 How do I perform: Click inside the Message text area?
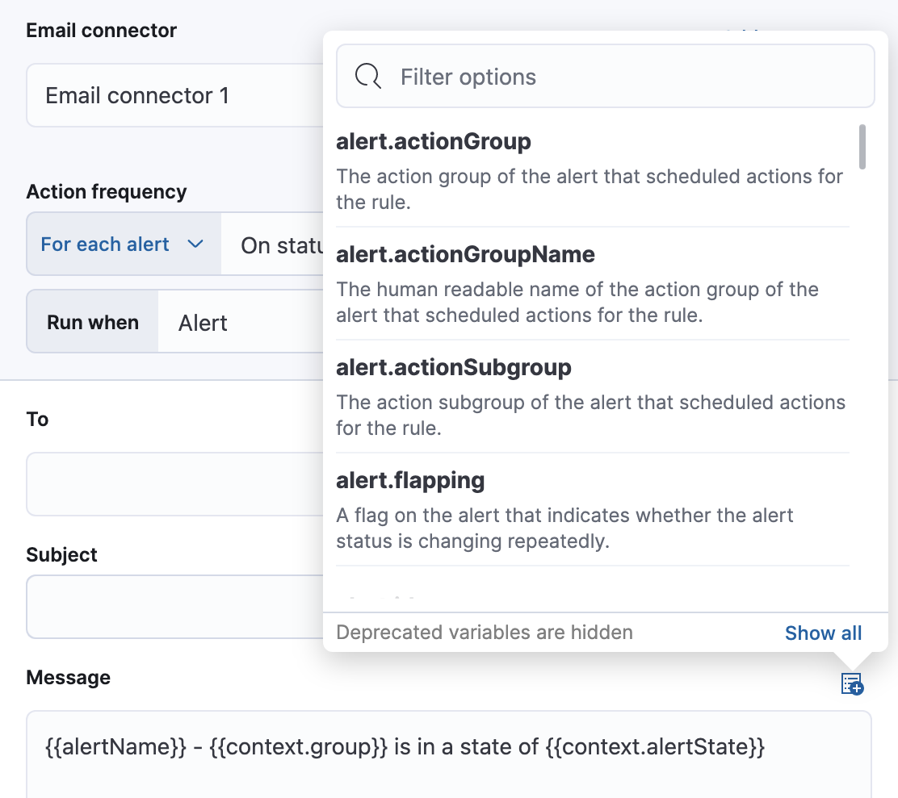pos(448,767)
